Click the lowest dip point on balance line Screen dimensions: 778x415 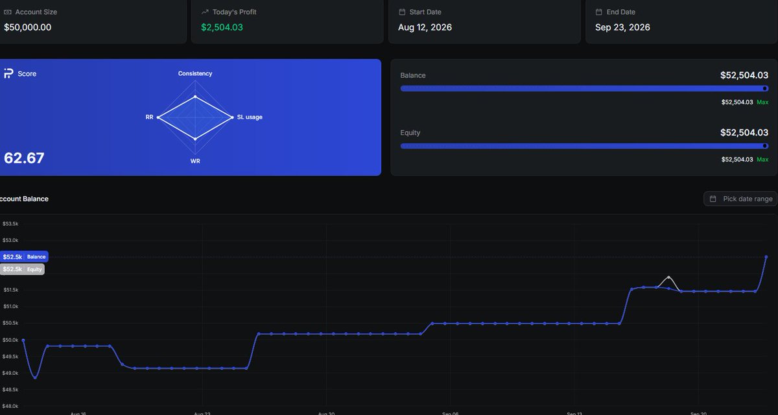coord(35,377)
